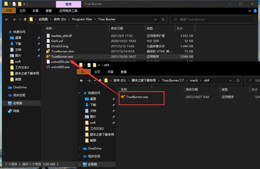The height and width of the screenshot is (169, 260).
Task: Open the 共享 tab in x64 window
Action: [110, 72]
